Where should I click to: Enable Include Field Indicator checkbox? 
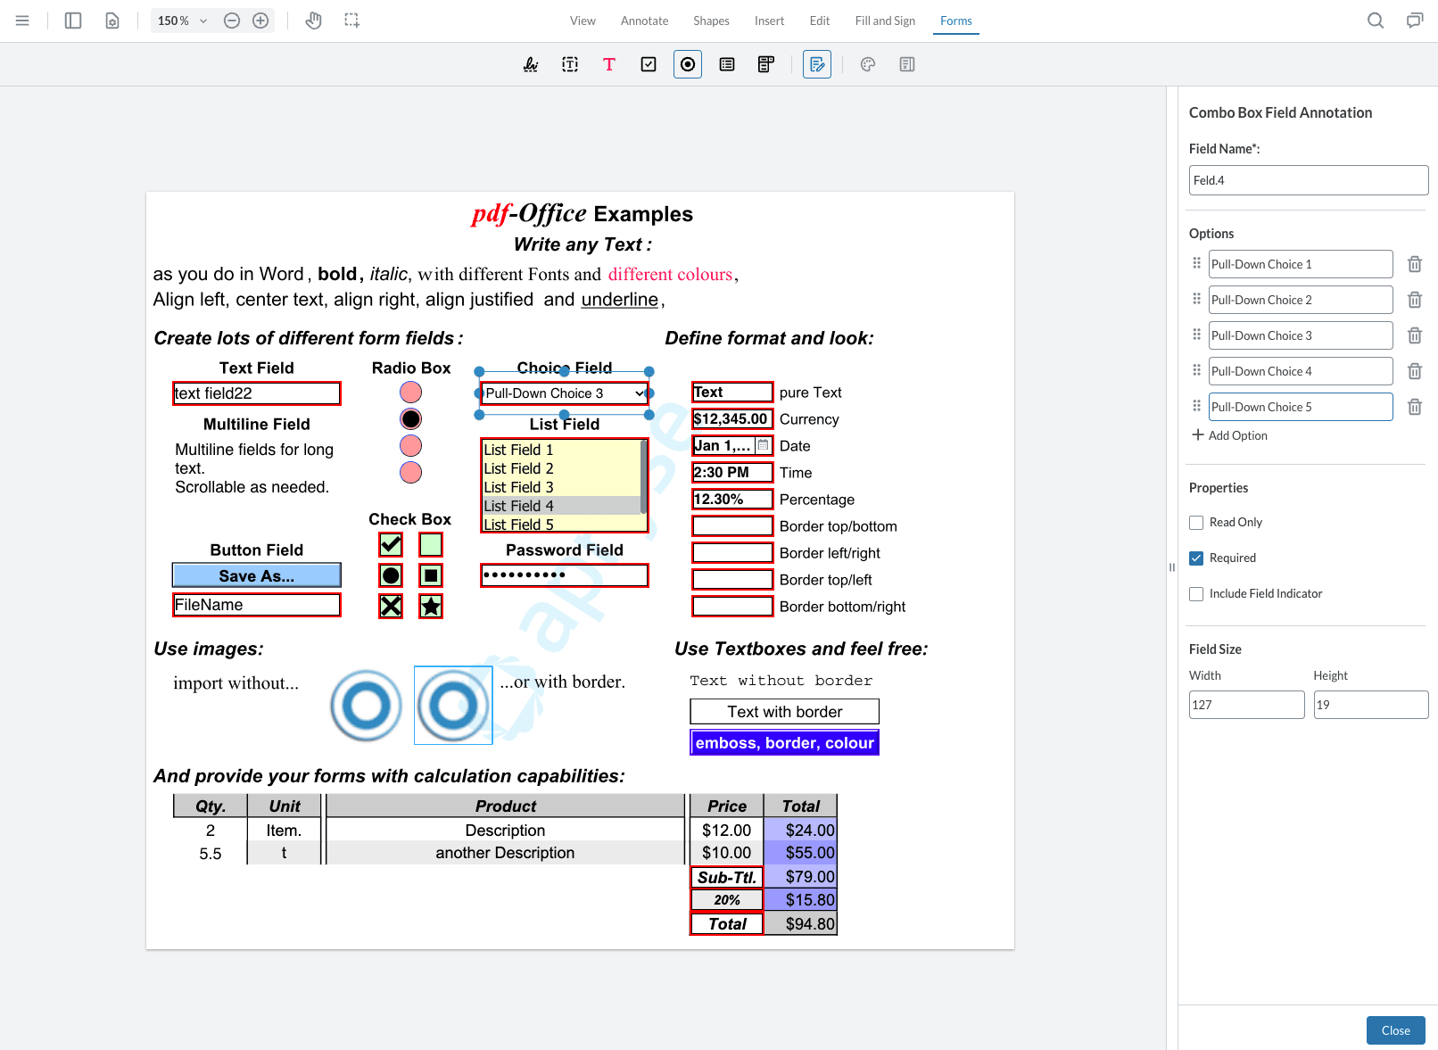point(1196,594)
